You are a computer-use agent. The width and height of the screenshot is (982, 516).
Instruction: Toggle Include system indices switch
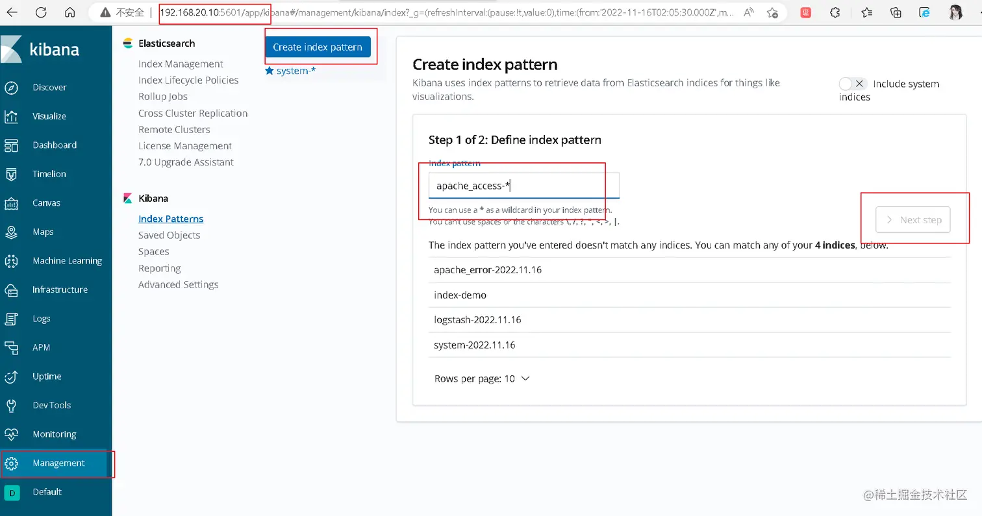(852, 84)
